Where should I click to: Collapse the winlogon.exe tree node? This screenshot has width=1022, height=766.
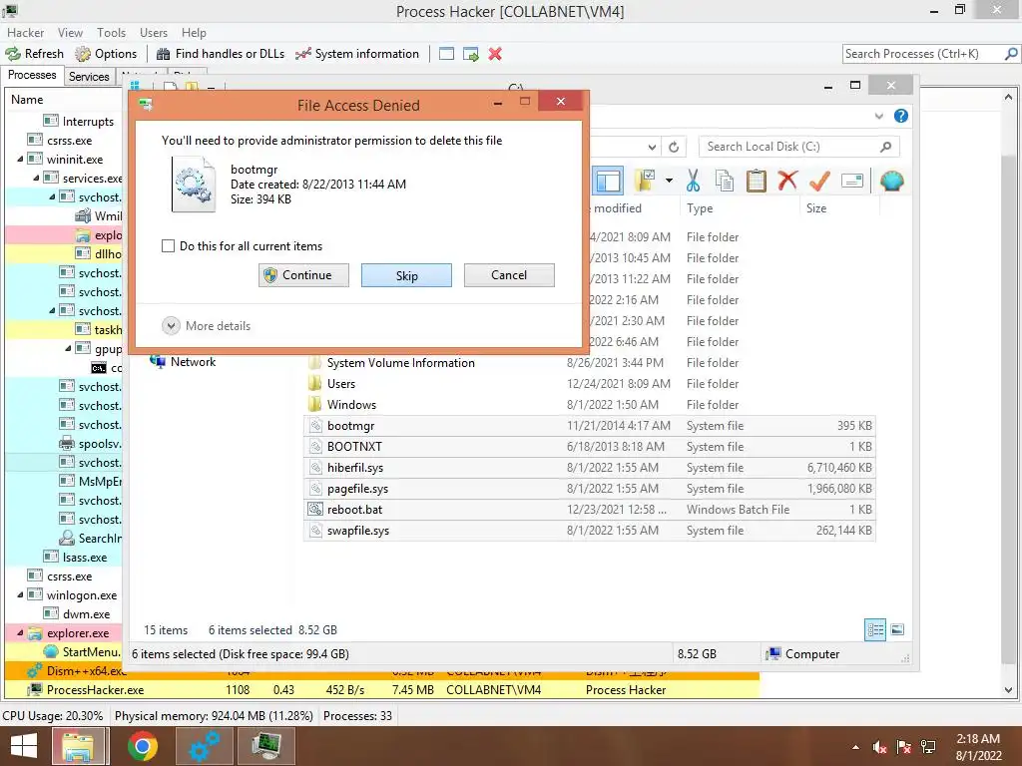pyautogui.click(x=20, y=594)
